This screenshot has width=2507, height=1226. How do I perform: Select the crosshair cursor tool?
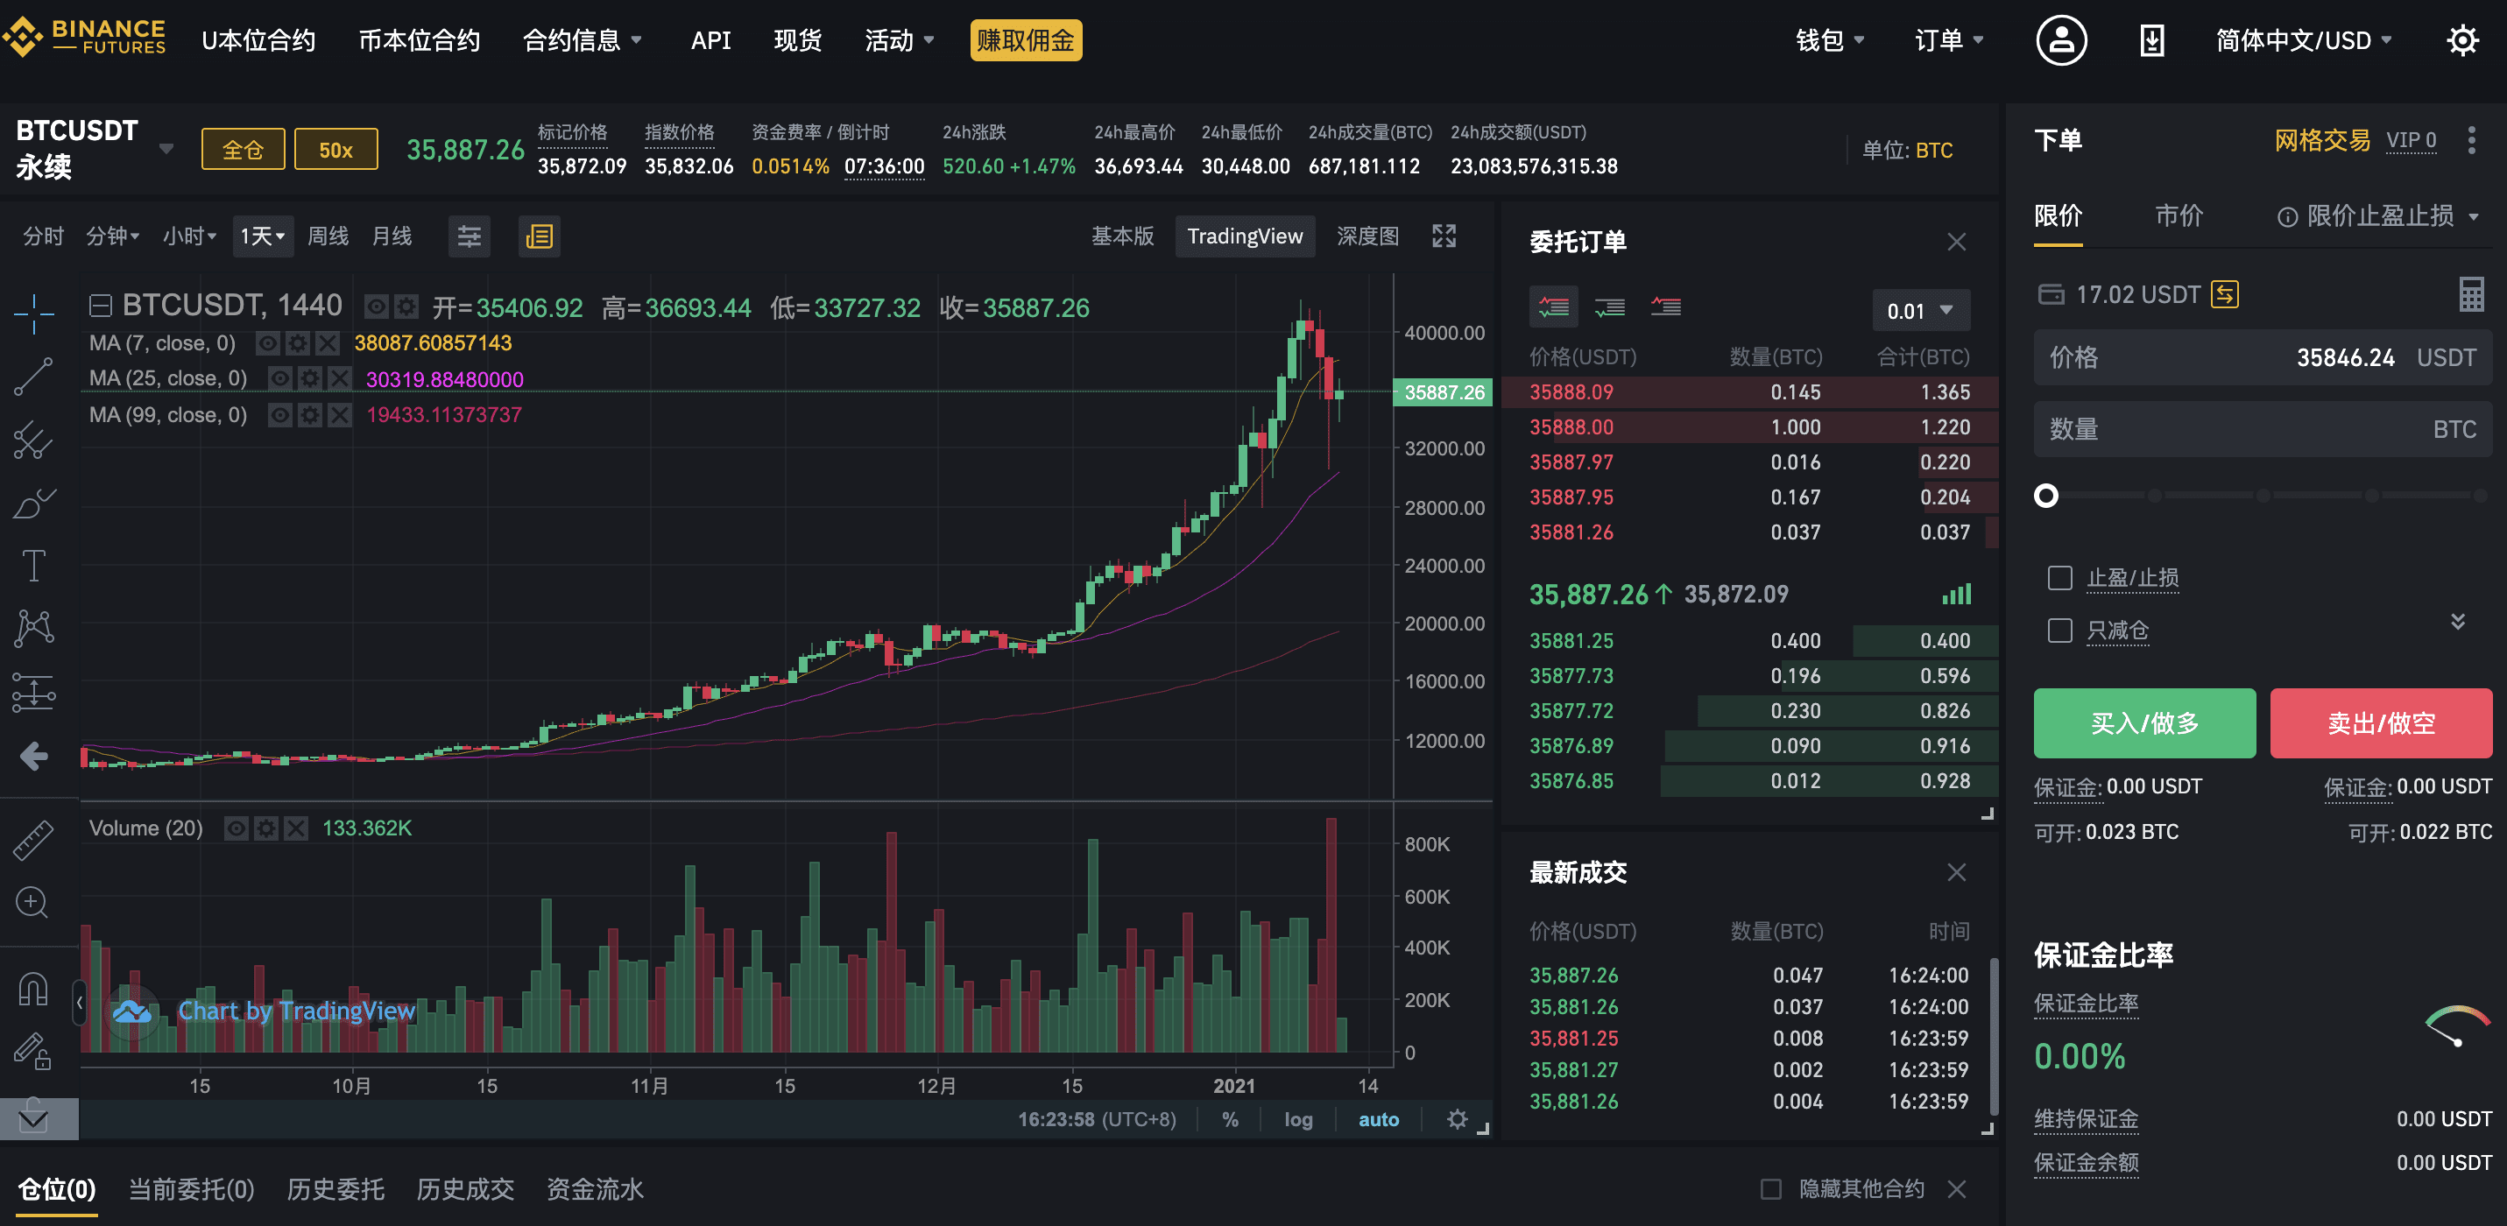tap(33, 314)
